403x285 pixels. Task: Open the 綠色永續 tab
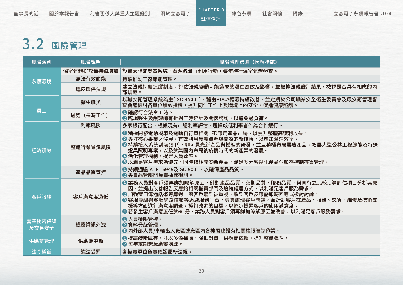tap(242, 14)
